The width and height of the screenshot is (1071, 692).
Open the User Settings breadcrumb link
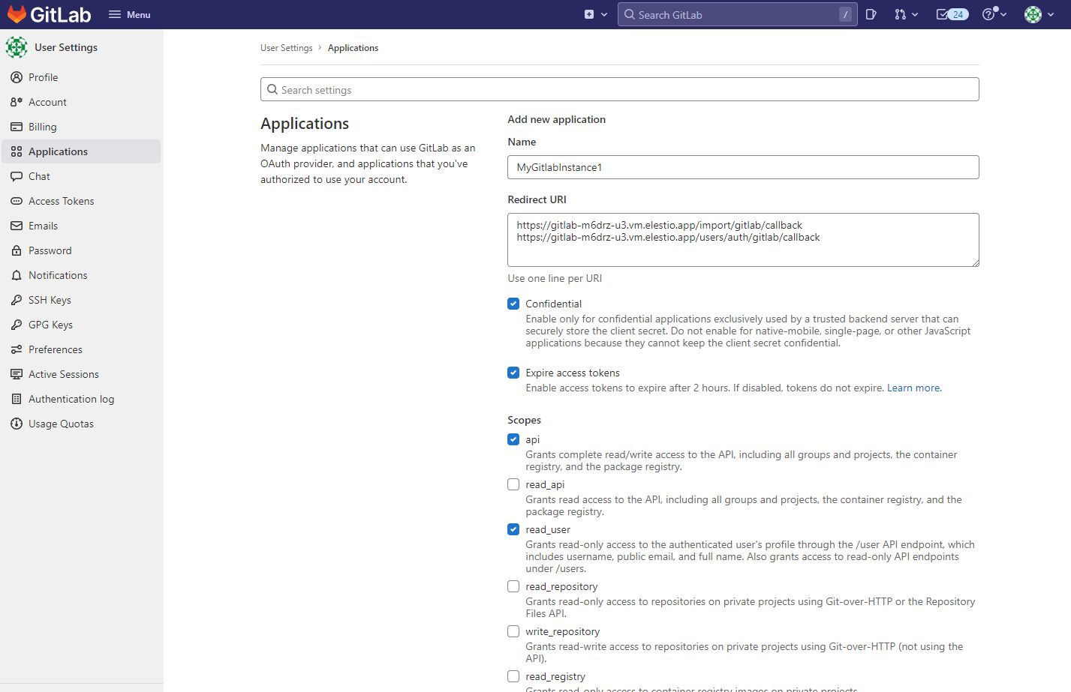[286, 47]
